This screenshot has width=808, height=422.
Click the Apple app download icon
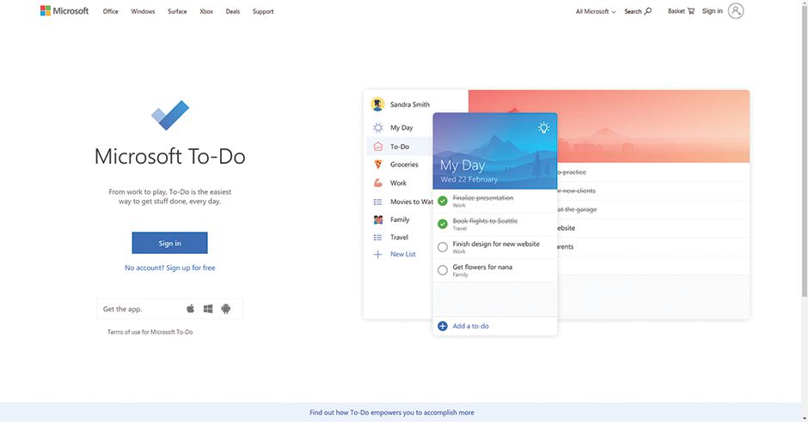coord(191,309)
